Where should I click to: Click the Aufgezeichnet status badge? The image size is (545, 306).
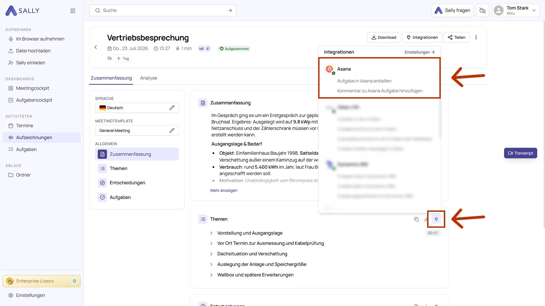click(234, 49)
